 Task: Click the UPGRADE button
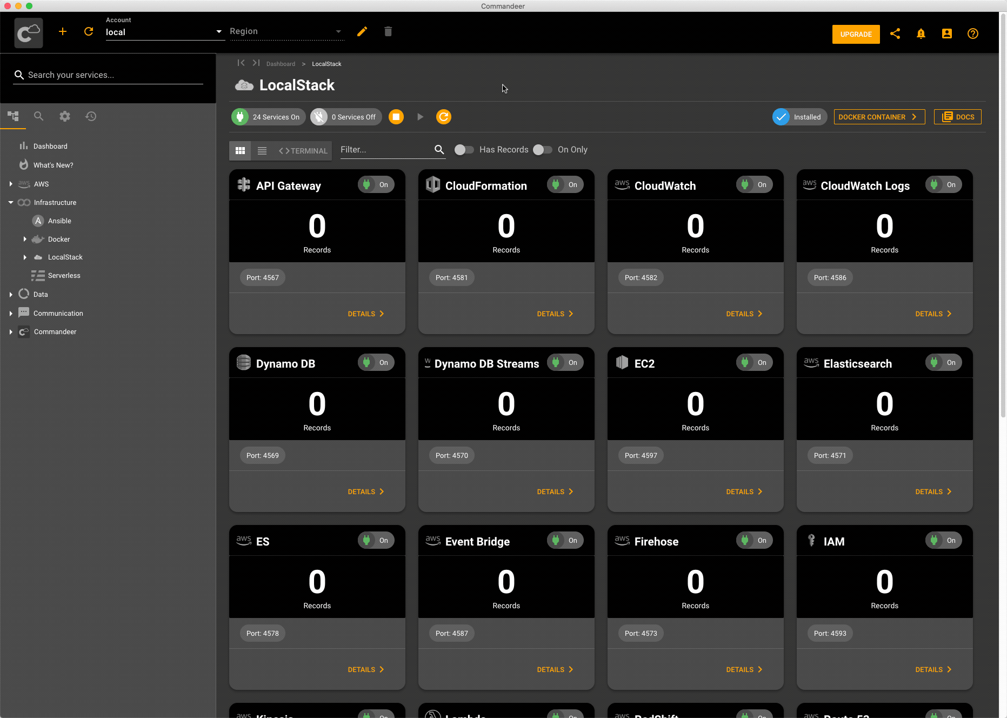coord(856,34)
